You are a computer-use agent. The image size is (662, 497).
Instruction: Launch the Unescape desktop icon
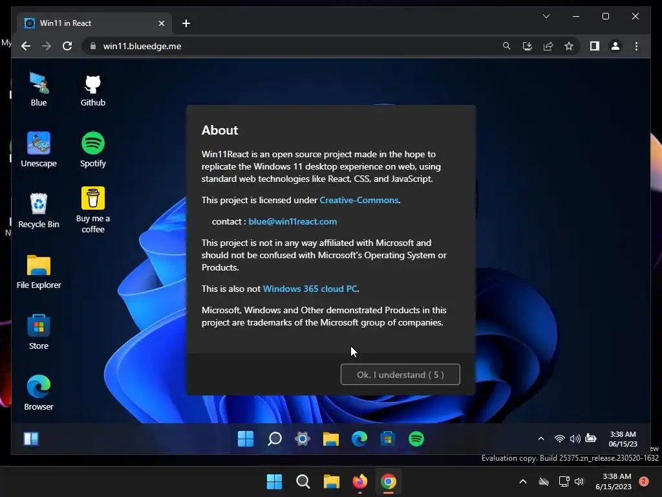tap(39, 149)
